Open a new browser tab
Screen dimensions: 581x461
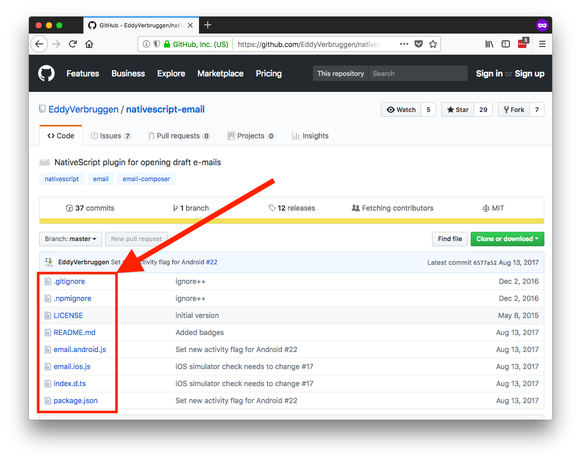point(208,25)
